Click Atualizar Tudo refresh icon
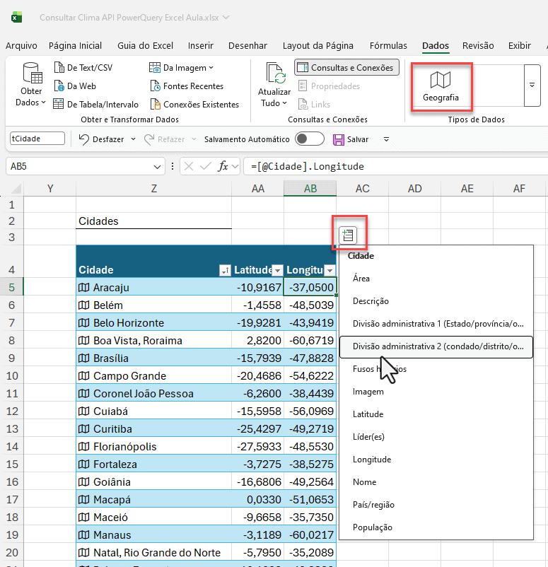The image size is (548, 567). point(274,74)
